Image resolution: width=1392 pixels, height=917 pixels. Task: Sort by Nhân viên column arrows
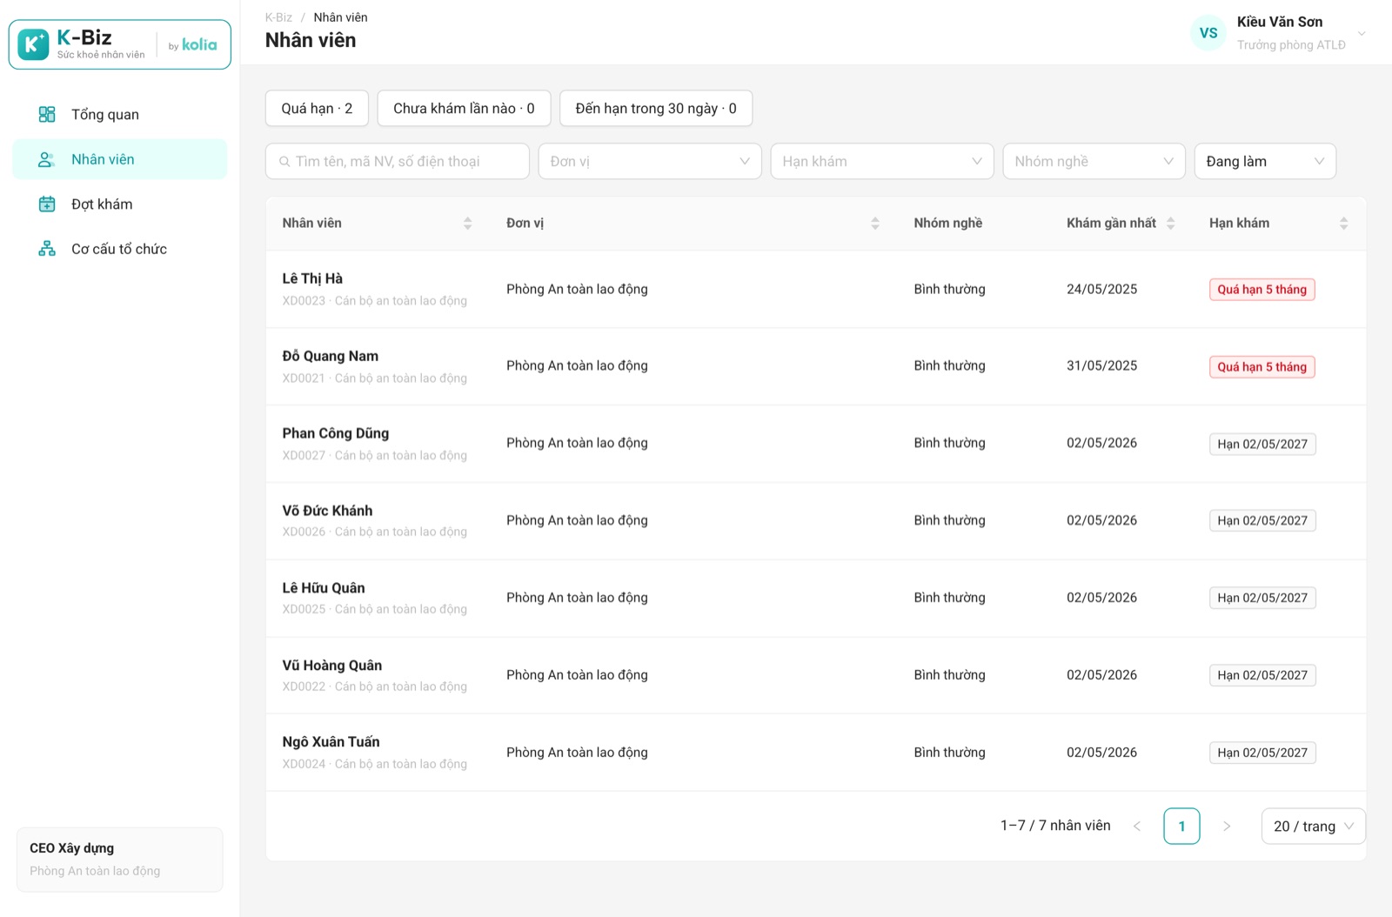[x=467, y=224]
